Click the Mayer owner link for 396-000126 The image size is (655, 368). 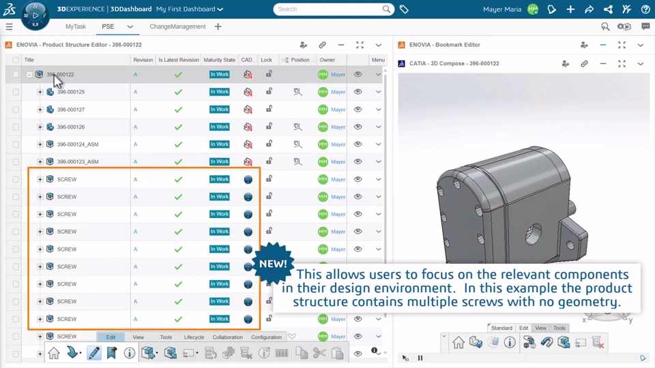pos(338,127)
